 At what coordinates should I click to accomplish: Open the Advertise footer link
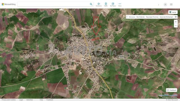tap(30, 100)
